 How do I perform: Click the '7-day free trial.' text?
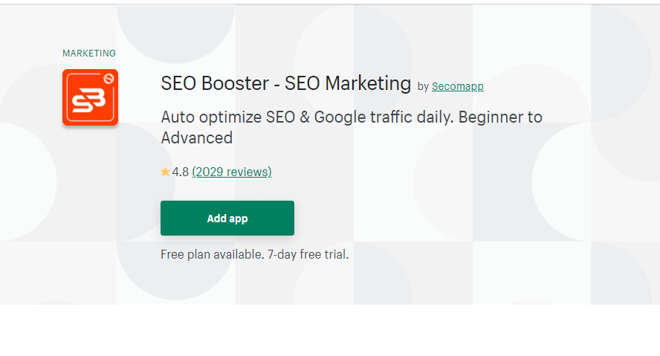308,255
